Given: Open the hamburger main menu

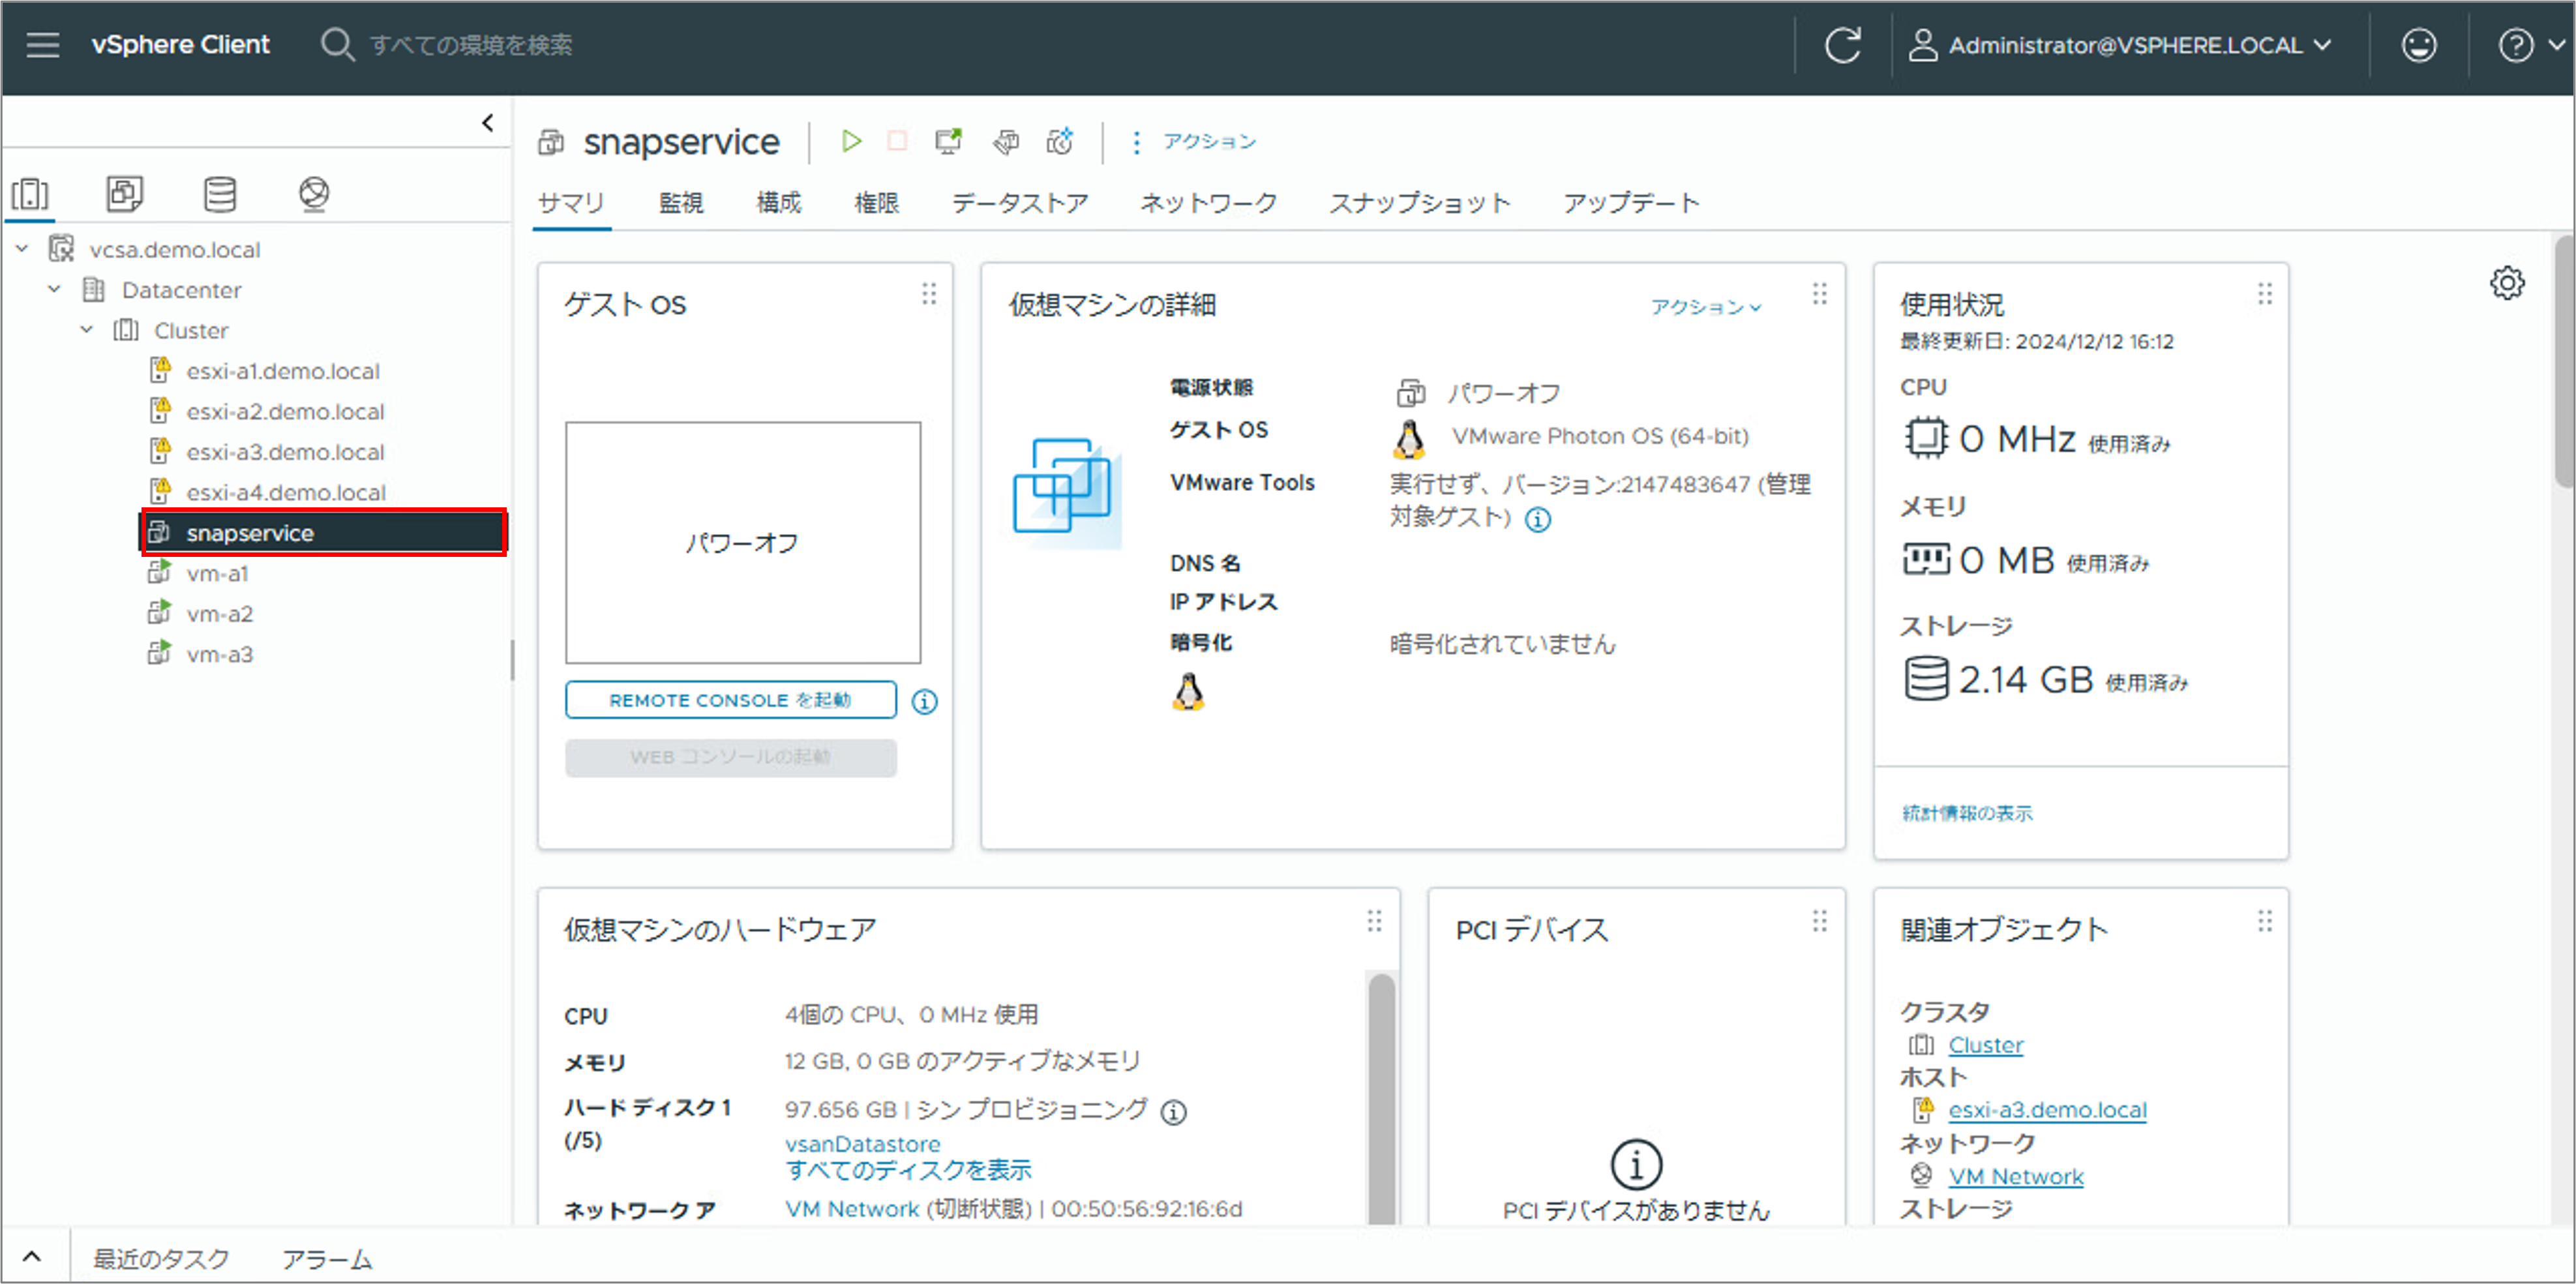Looking at the screenshot, I should [43, 45].
